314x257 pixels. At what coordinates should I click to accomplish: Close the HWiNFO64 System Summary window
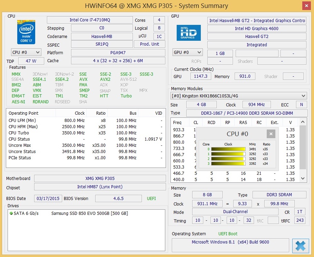point(306,6)
